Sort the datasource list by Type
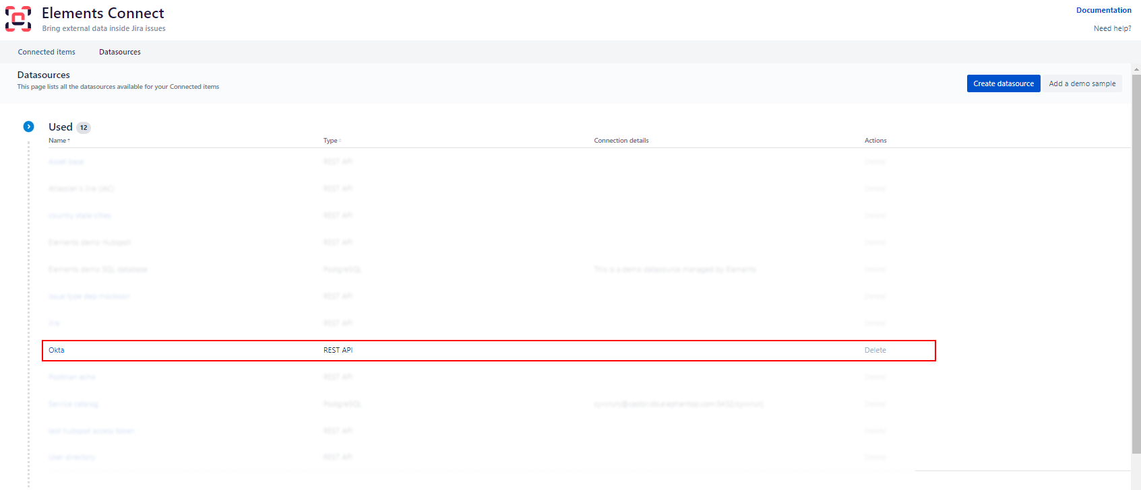This screenshot has height=490, width=1141. (332, 141)
